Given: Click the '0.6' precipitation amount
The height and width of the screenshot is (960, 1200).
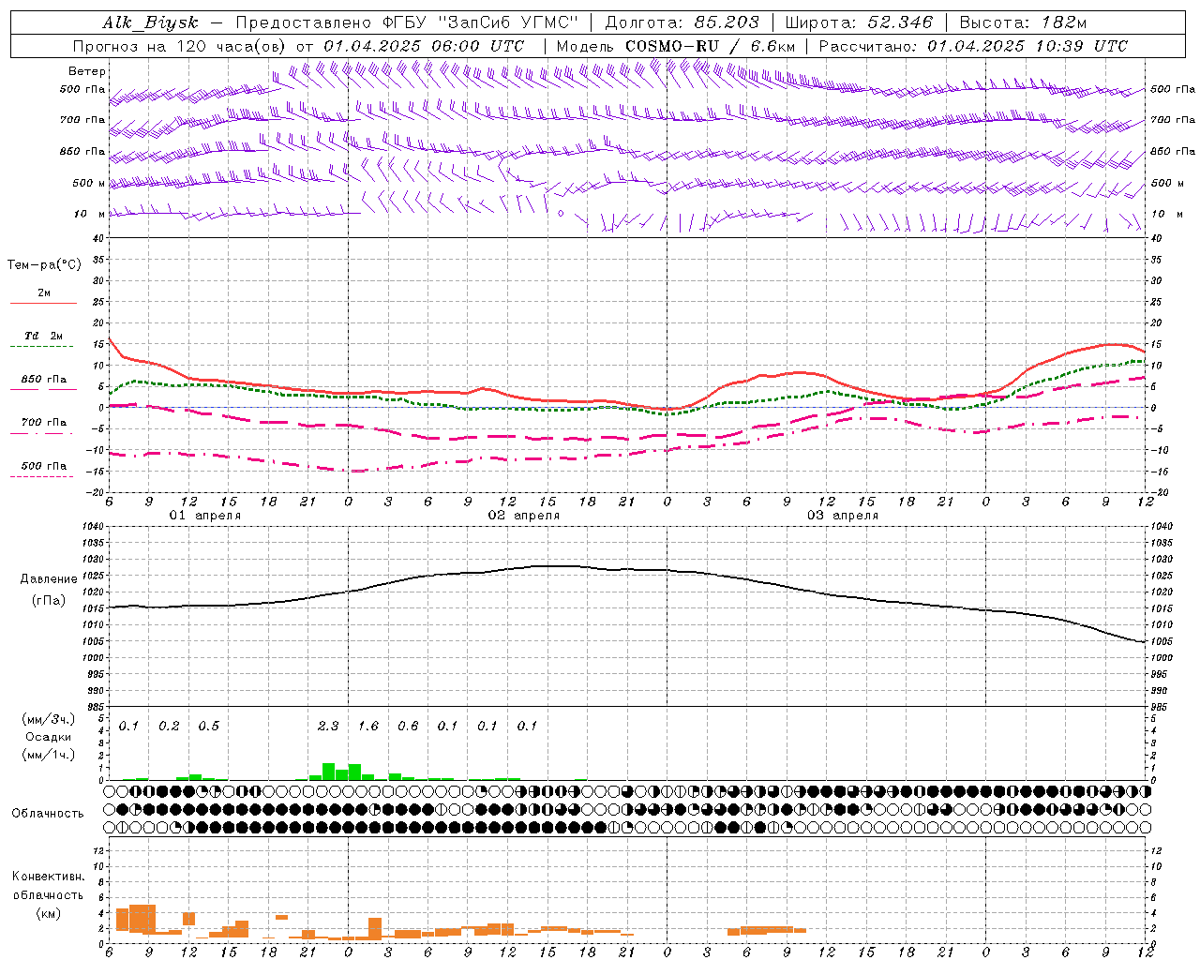Looking at the screenshot, I should point(408,726).
